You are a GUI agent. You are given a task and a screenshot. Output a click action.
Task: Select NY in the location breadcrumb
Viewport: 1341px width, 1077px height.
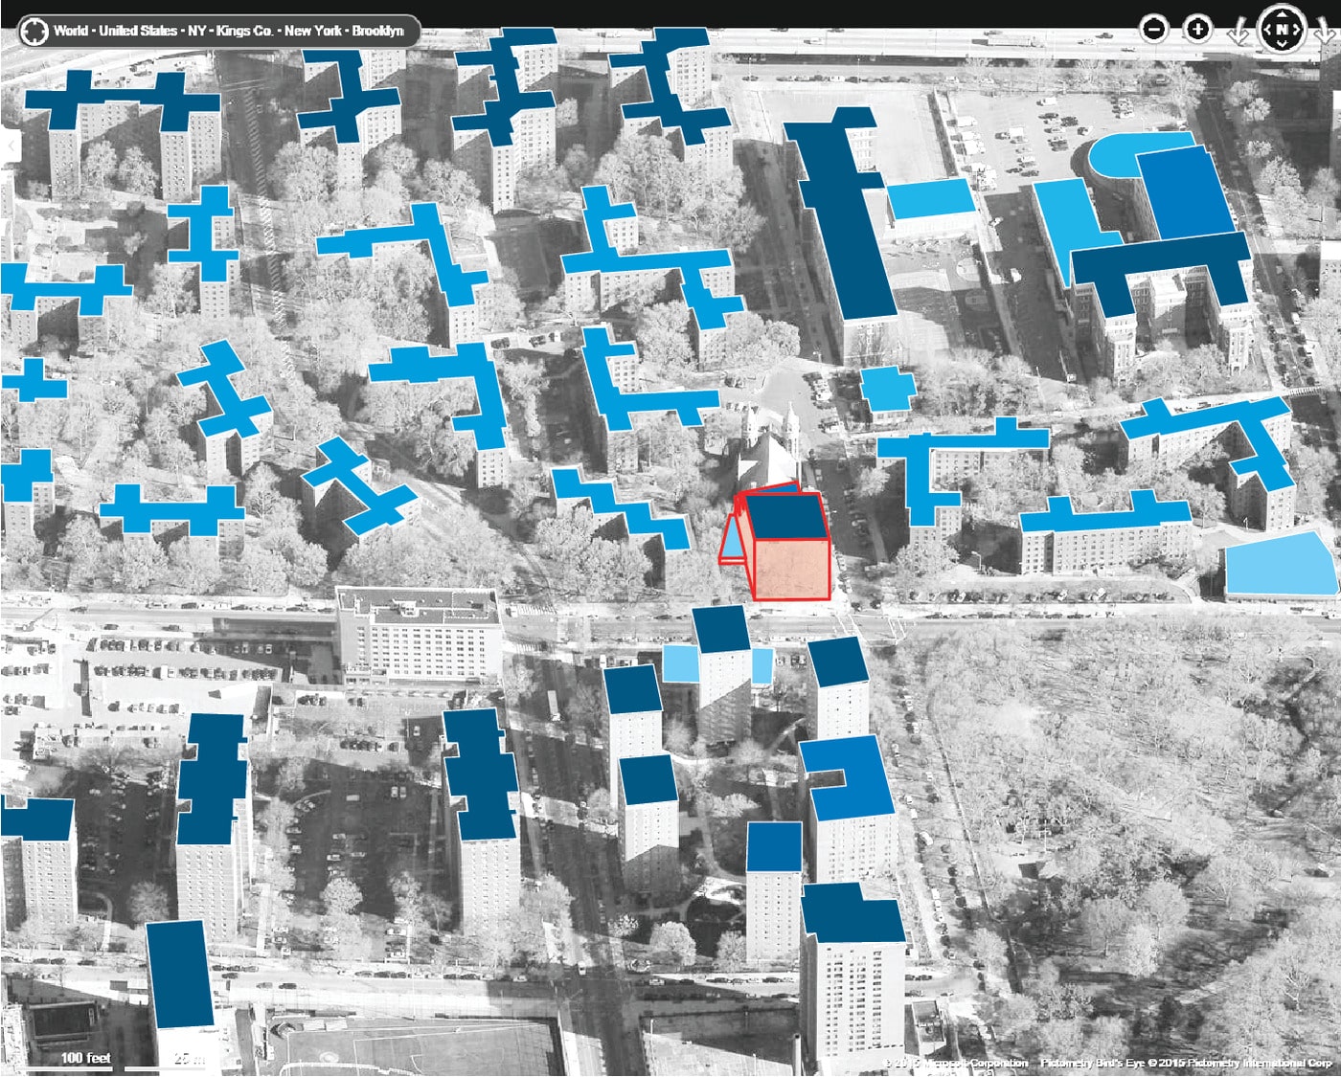(x=196, y=31)
